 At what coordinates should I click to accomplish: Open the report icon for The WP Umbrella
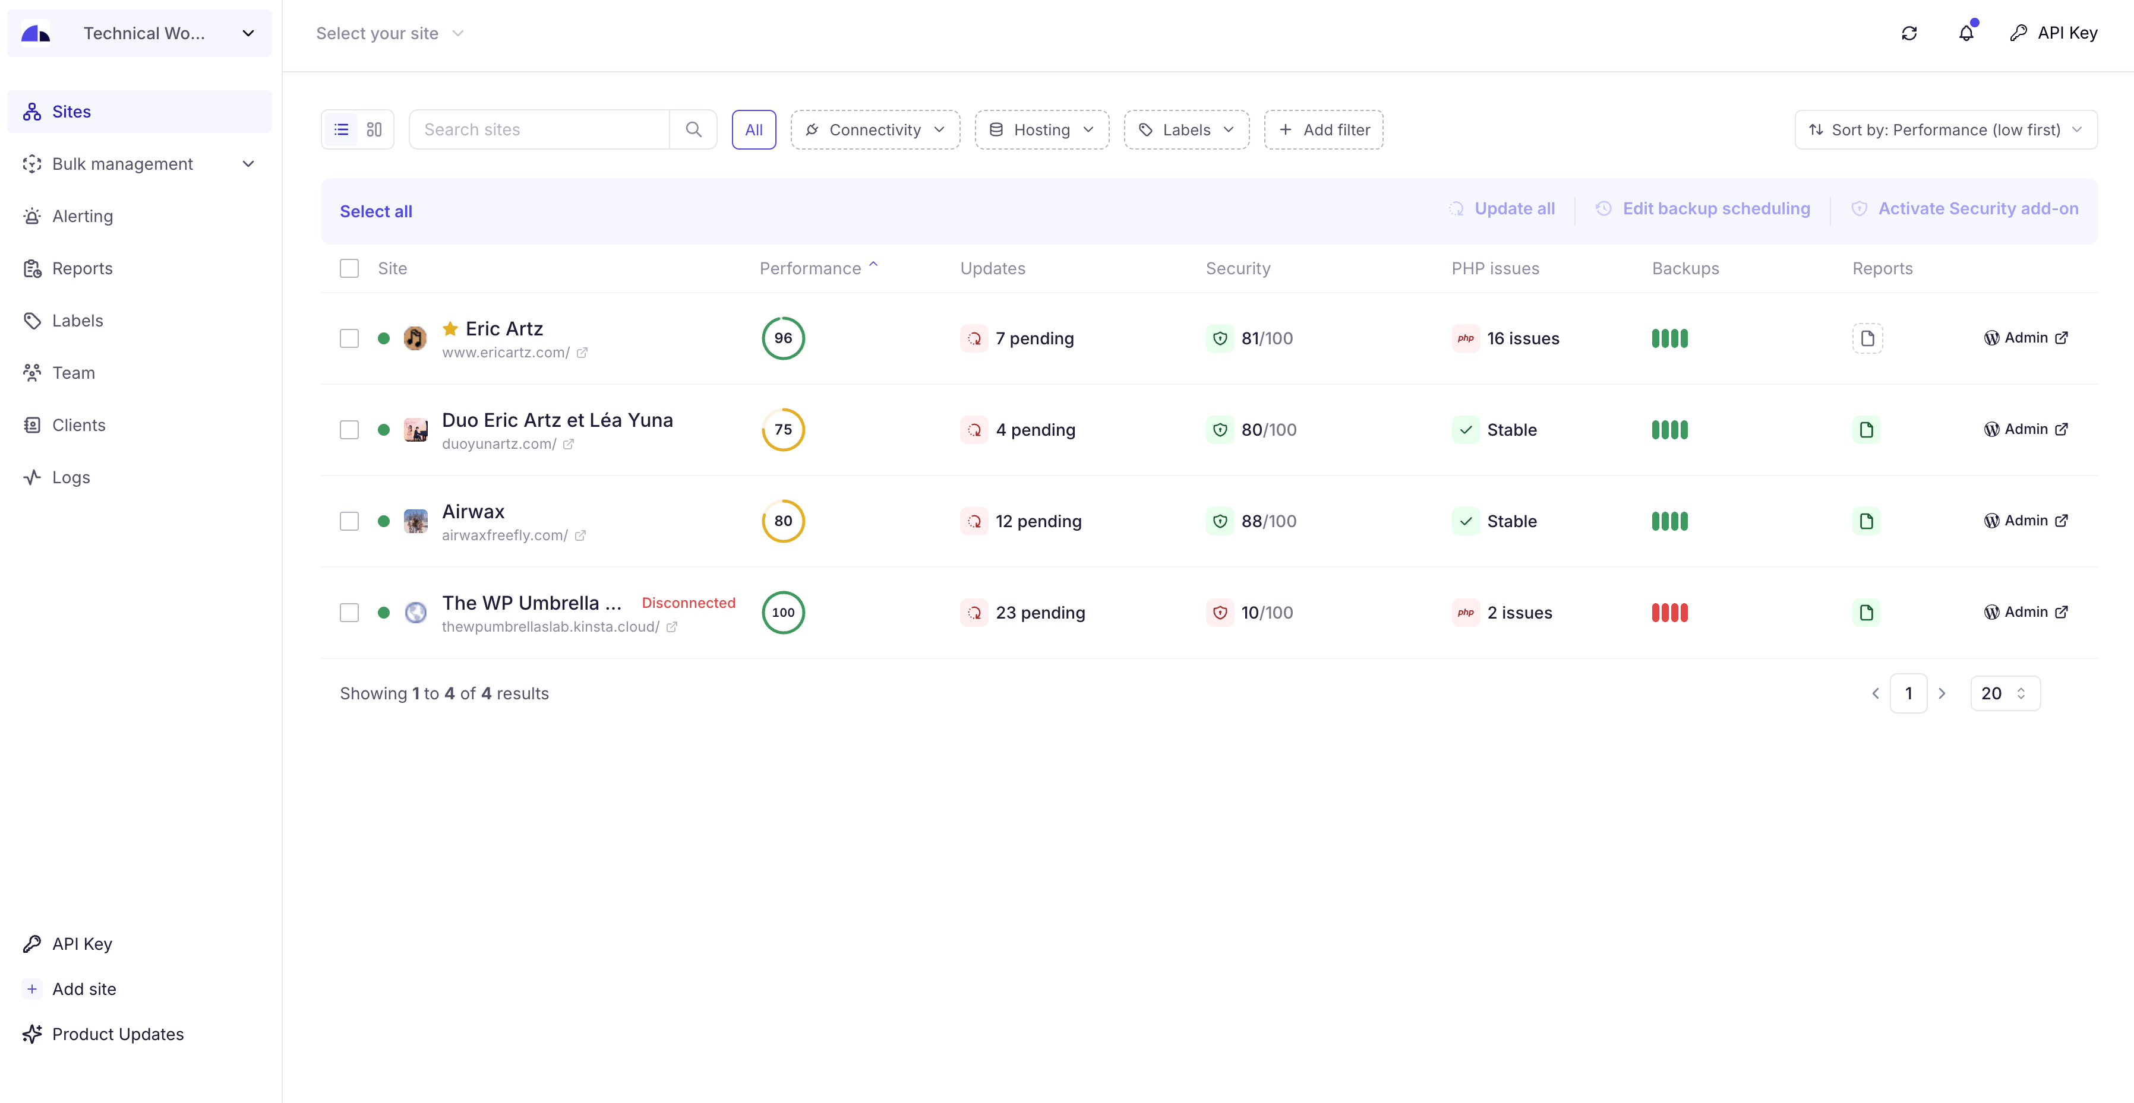(1867, 613)
